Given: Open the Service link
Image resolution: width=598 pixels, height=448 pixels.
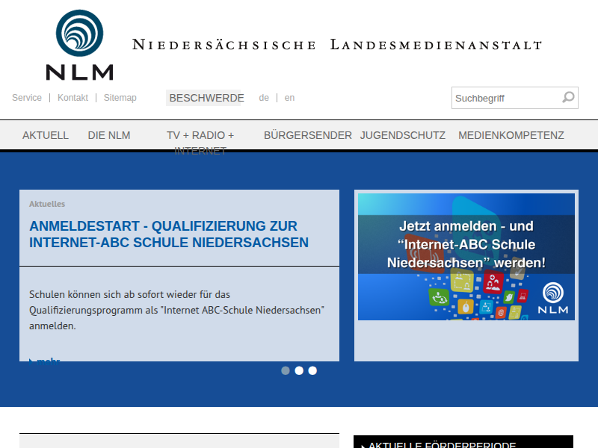Looking at the screenshot, I should click(27, 98).
